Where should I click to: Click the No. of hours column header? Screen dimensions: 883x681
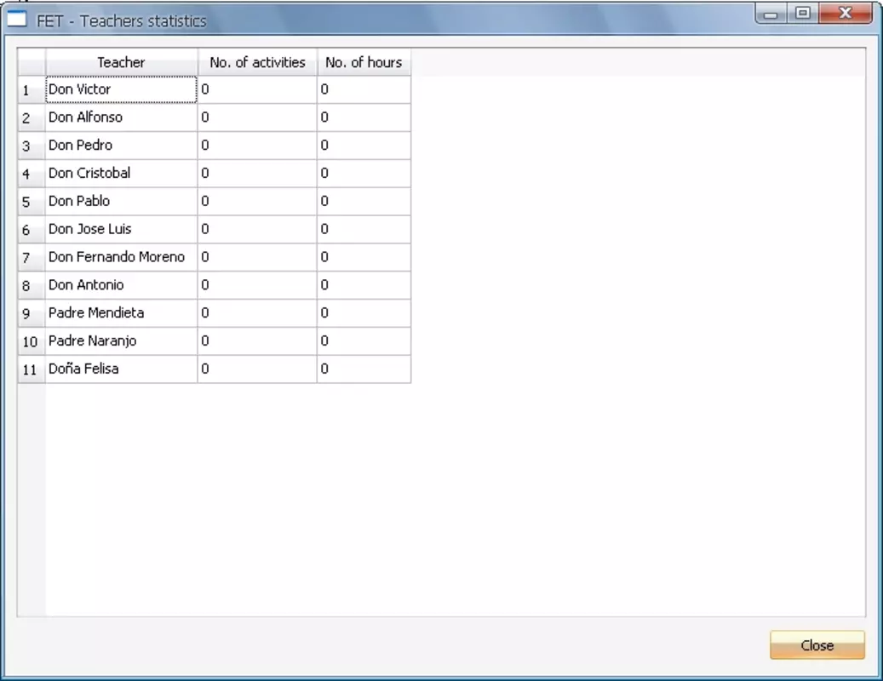(364, 62)
